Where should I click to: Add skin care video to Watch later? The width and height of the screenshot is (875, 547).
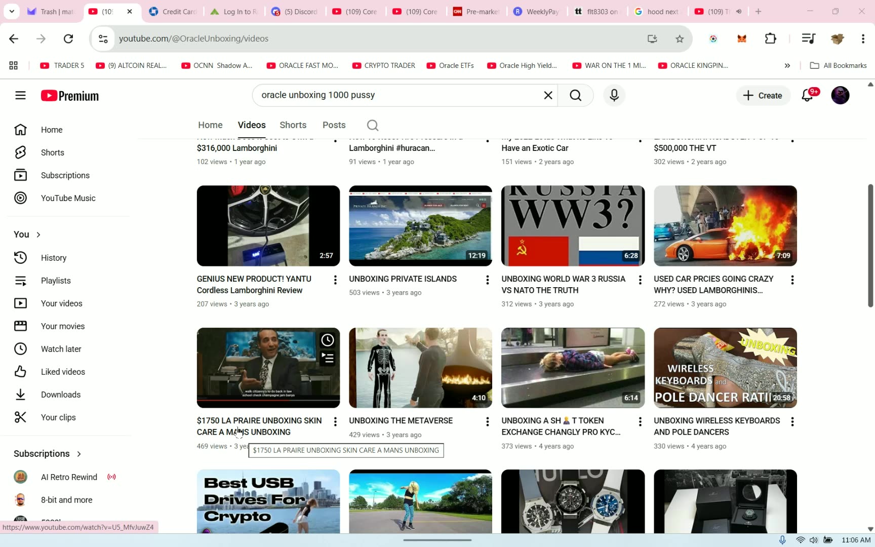328,340
